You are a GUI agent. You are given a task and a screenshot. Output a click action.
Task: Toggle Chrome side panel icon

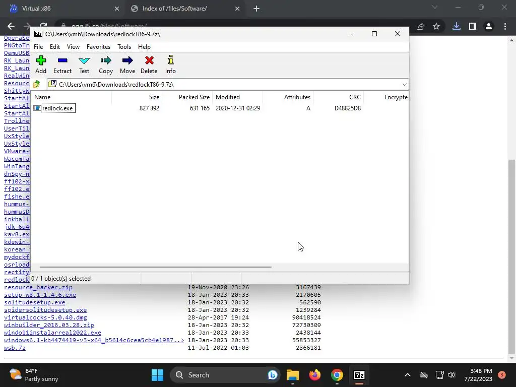click(473, 26)
